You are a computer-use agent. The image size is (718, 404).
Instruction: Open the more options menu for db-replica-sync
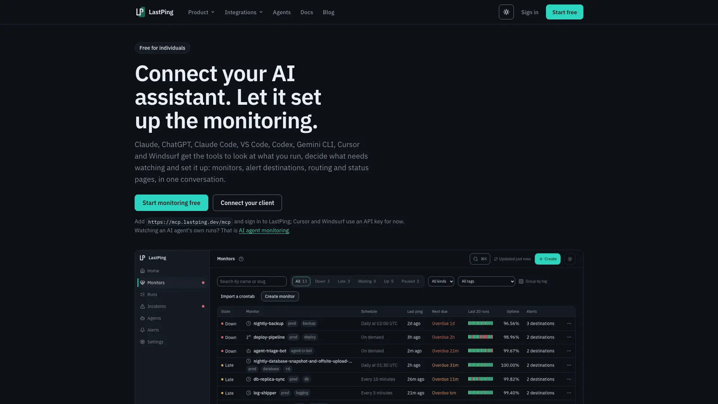coord(569,379)
